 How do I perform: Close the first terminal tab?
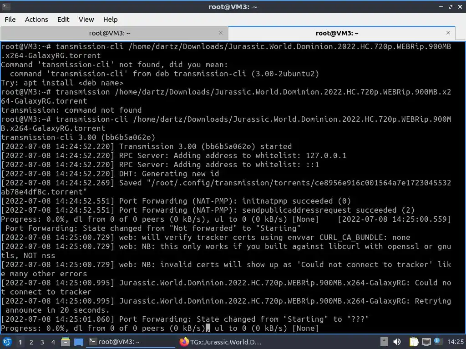pyautogui.click(x=221, y=33)
